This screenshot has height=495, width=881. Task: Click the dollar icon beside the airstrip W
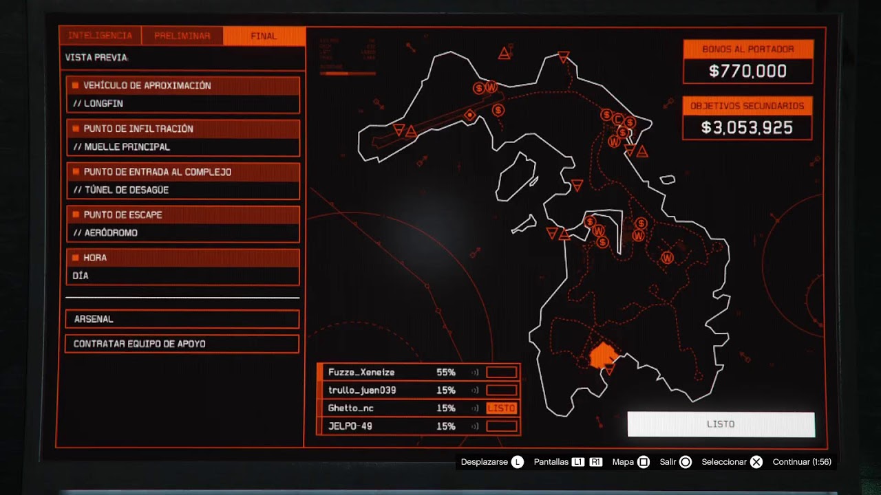pyautogui.click(x=478, y=88)
